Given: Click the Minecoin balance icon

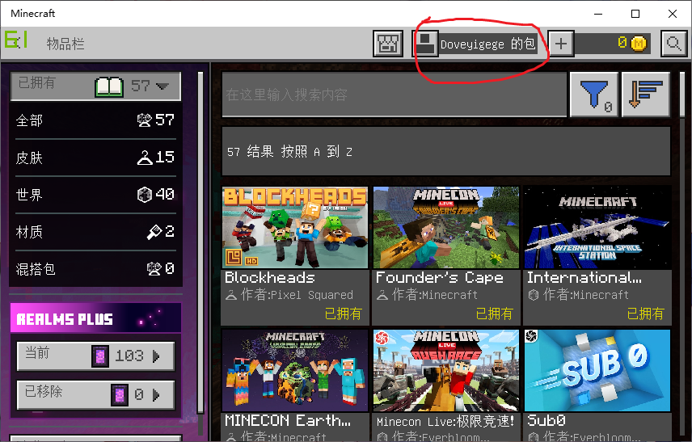Looking at the screenshot, I should (638, 43).
